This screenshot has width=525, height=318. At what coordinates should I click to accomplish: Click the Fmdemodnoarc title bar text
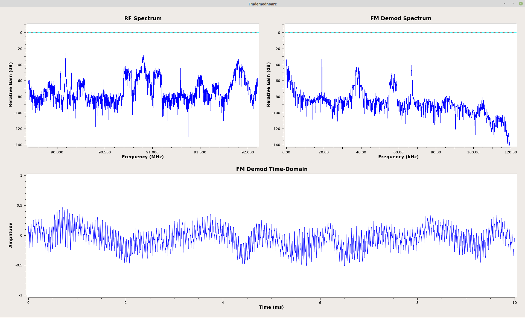click(x=262, y=4)
